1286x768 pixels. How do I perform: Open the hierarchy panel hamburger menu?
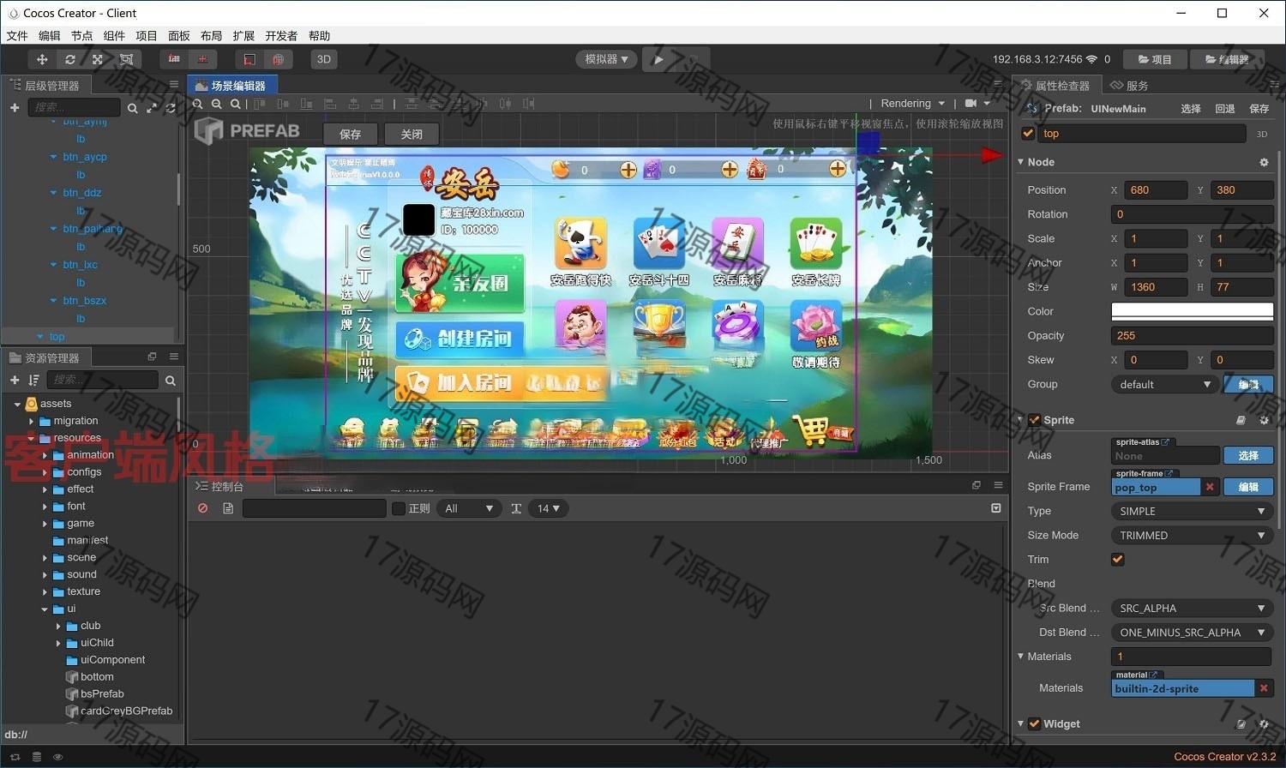click(x=174, y=84)
